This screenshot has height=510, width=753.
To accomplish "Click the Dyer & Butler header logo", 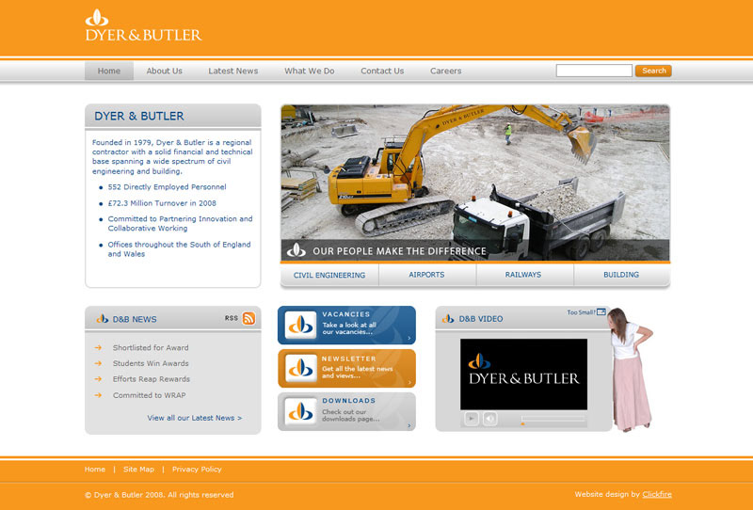I will pos(144,25).
